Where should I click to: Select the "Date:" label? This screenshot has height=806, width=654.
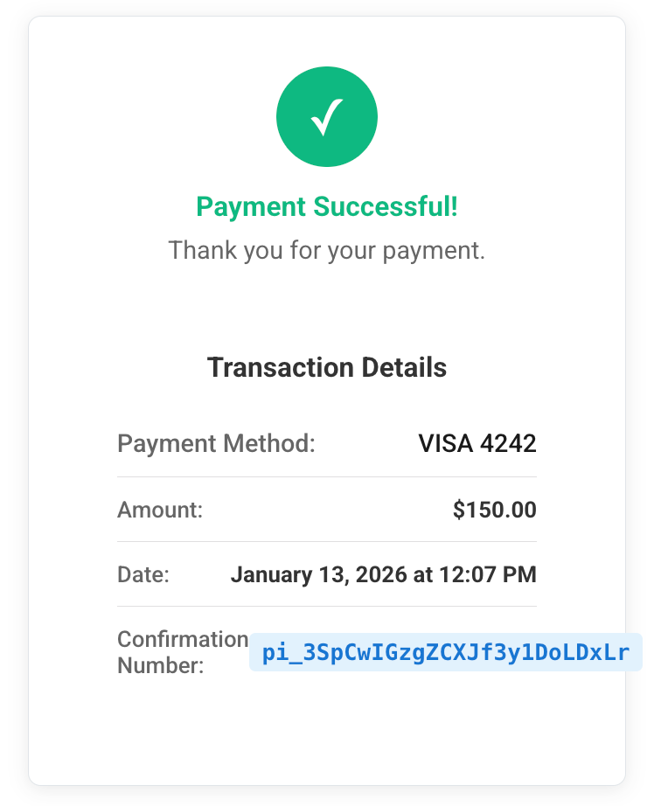coord(143,574)
